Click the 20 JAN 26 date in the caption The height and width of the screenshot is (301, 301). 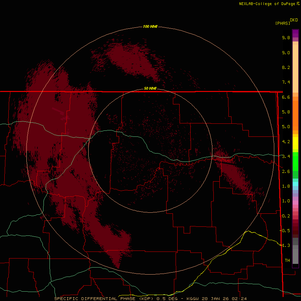pyautogui.click(x=216, y=299)
